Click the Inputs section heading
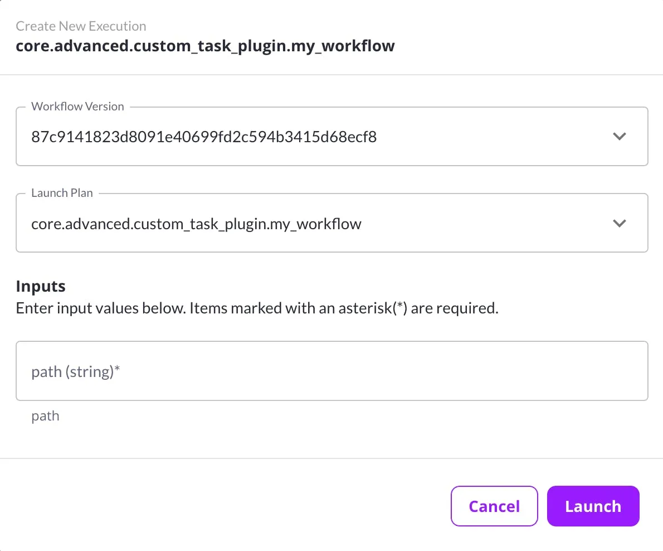The height and width of the screenshot is (551, 663). coord(40,286)
